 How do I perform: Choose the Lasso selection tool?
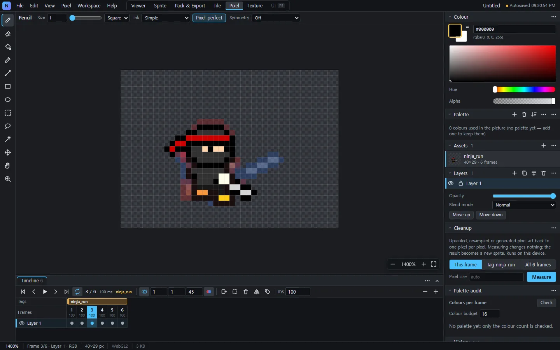(x=8, y=126)
